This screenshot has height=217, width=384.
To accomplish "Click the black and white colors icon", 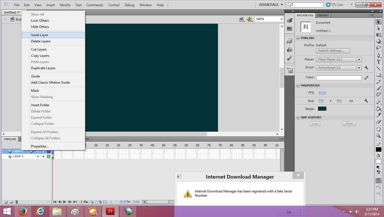I will click(378, 167).
